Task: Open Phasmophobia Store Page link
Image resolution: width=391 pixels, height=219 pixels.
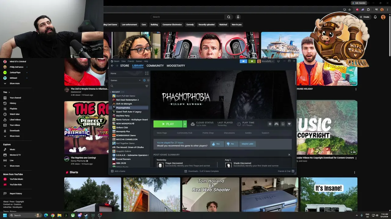Action: pyautogui.click(x=162, y=133)
